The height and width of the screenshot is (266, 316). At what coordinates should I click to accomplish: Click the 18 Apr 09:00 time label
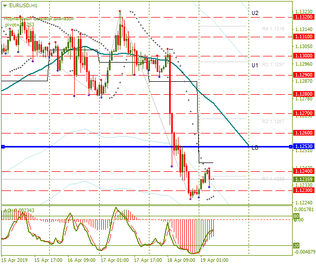(181, 260)
